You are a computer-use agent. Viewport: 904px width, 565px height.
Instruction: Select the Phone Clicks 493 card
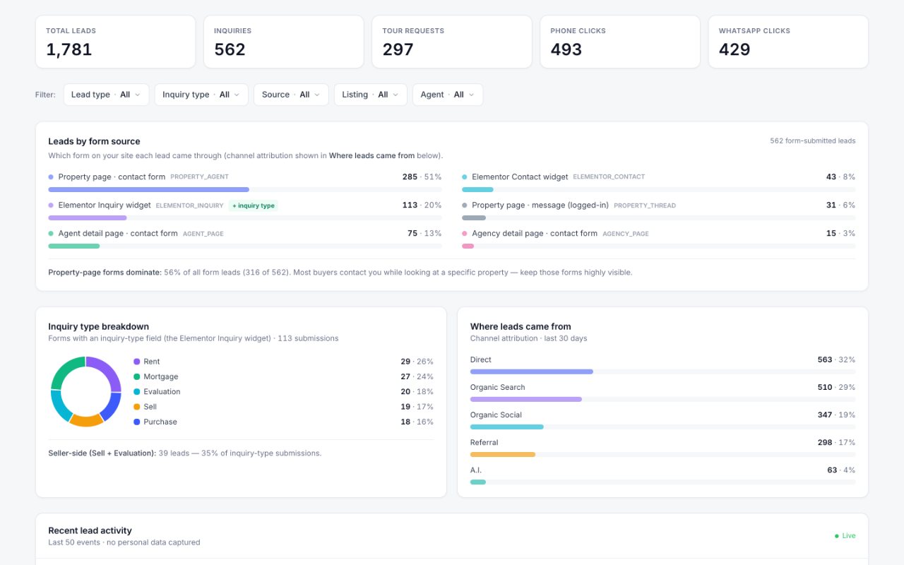click(620, 42)
